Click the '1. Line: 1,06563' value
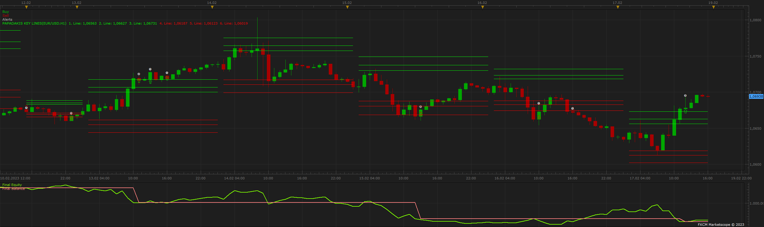The height and width of the screenshot is (227, 764). tap(83, 23)
